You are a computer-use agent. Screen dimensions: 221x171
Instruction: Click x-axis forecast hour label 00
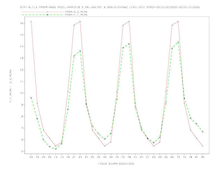tap(31, 157)
